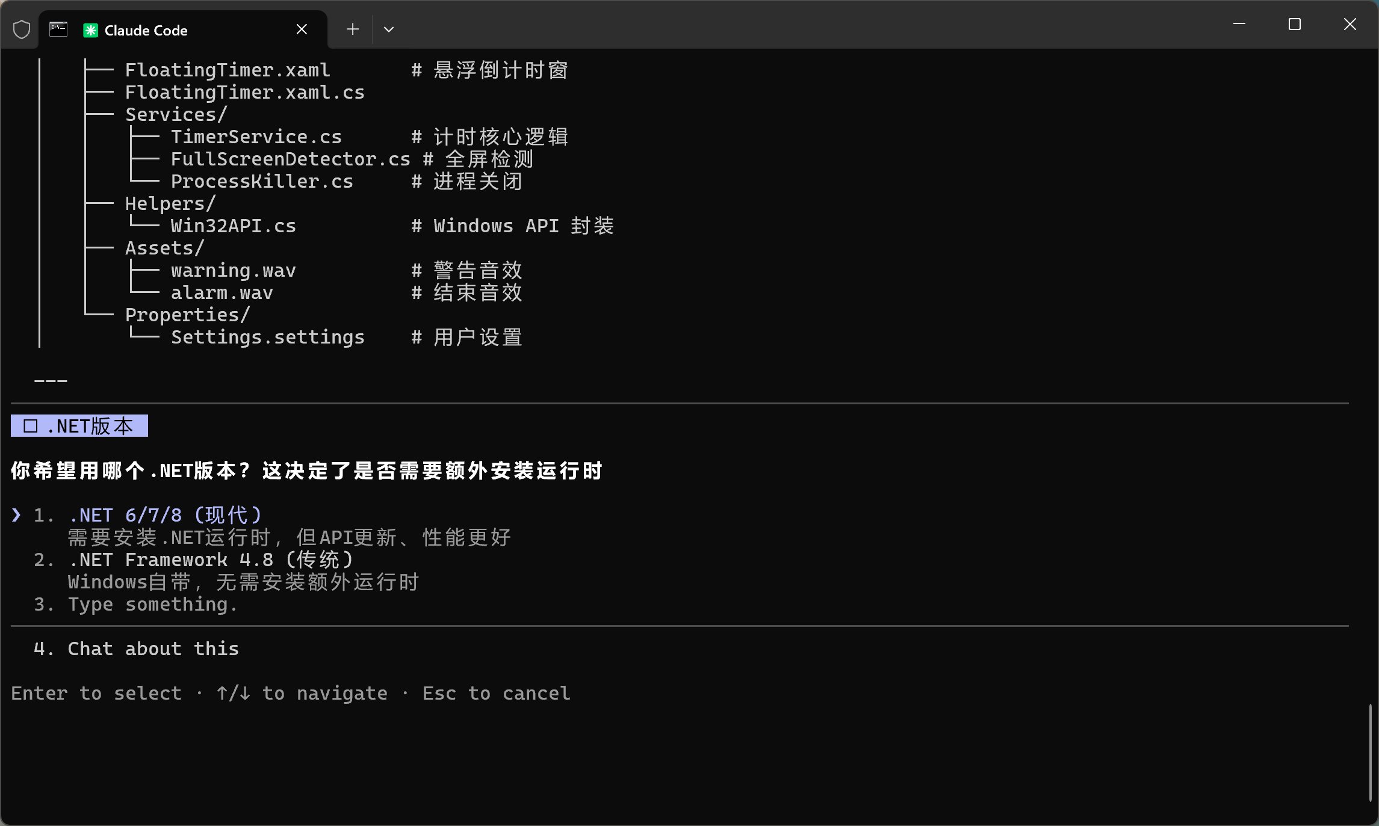Viewport: 1379px width, 826px height.
Task: Click the Services/ folder in tree
Action: [176, 114]
